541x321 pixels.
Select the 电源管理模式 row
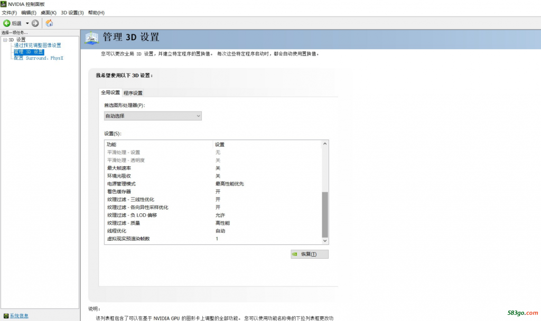coord(213,184)
